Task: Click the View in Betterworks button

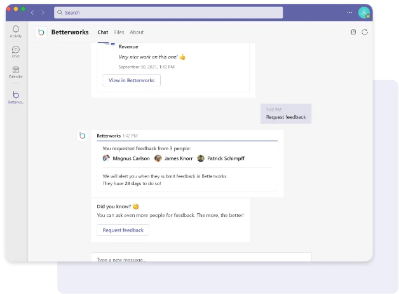Action: tap(132, 80)
